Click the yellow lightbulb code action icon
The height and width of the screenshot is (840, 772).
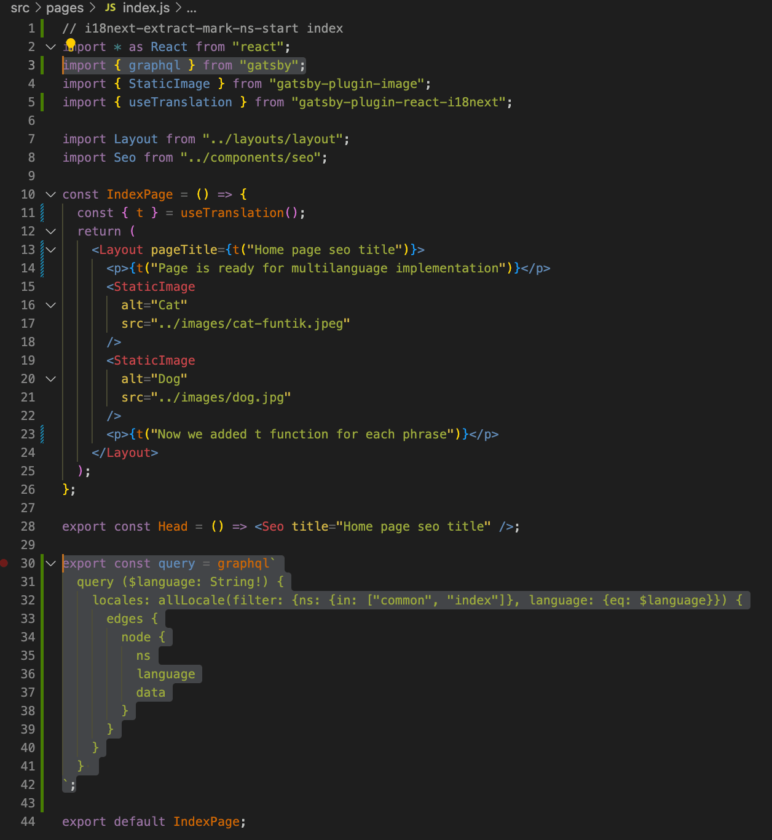click(x=71, y=44)
